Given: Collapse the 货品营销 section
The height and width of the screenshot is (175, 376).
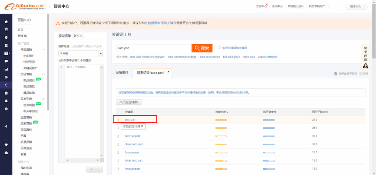Looking at the screenshot, I should 44,74.
